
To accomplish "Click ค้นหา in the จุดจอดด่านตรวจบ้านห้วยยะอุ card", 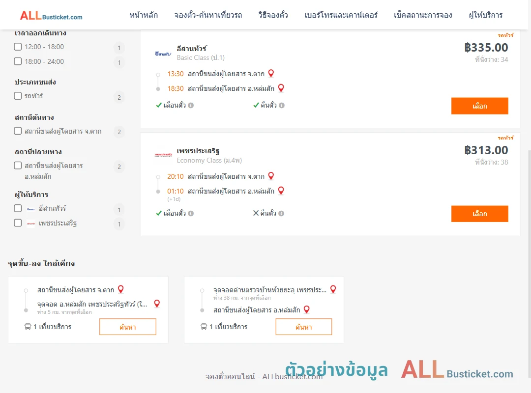I will click(x=304, y=327).
